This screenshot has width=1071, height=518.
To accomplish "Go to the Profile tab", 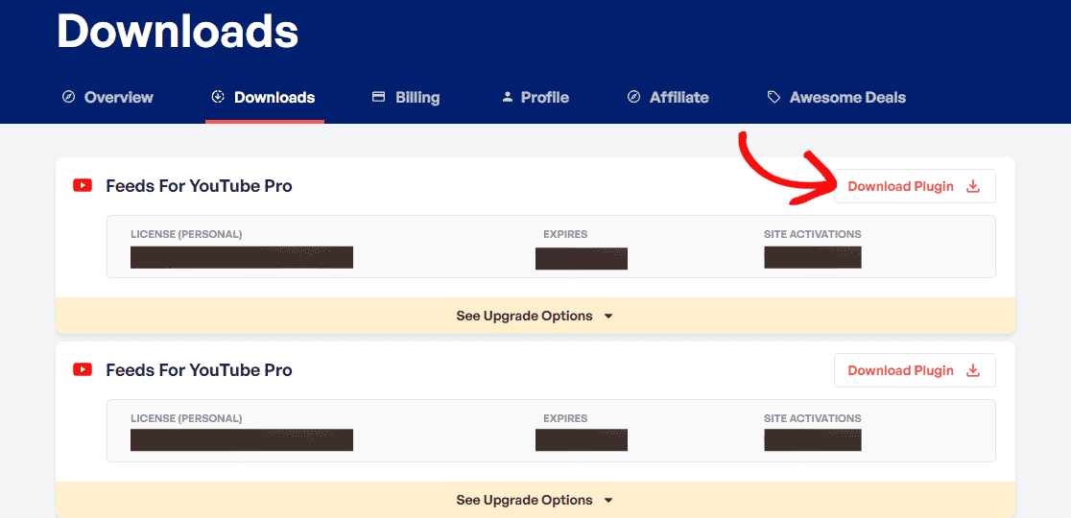I will [x=535, y=98].
